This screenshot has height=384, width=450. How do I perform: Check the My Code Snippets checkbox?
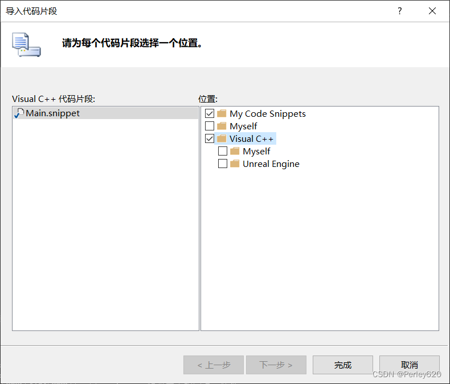(210, 113)
